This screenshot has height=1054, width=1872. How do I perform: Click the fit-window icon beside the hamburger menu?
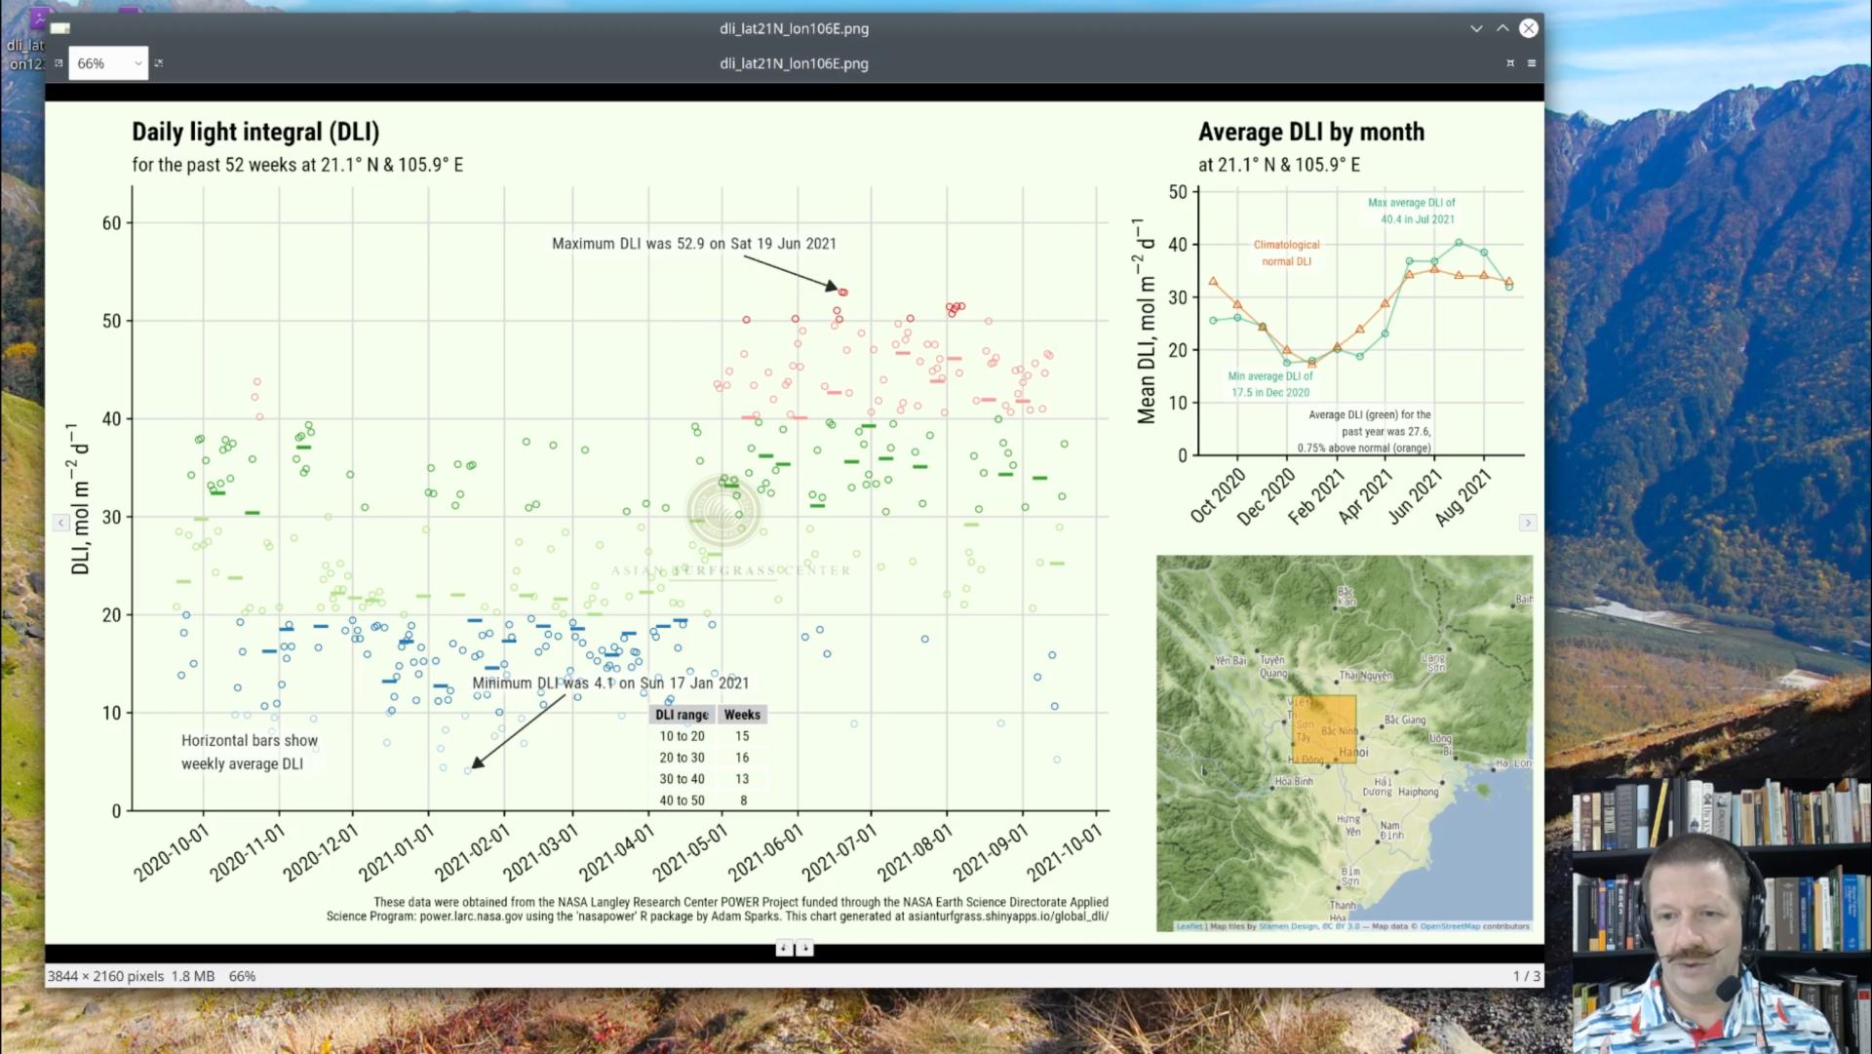tap(1510, 63)
